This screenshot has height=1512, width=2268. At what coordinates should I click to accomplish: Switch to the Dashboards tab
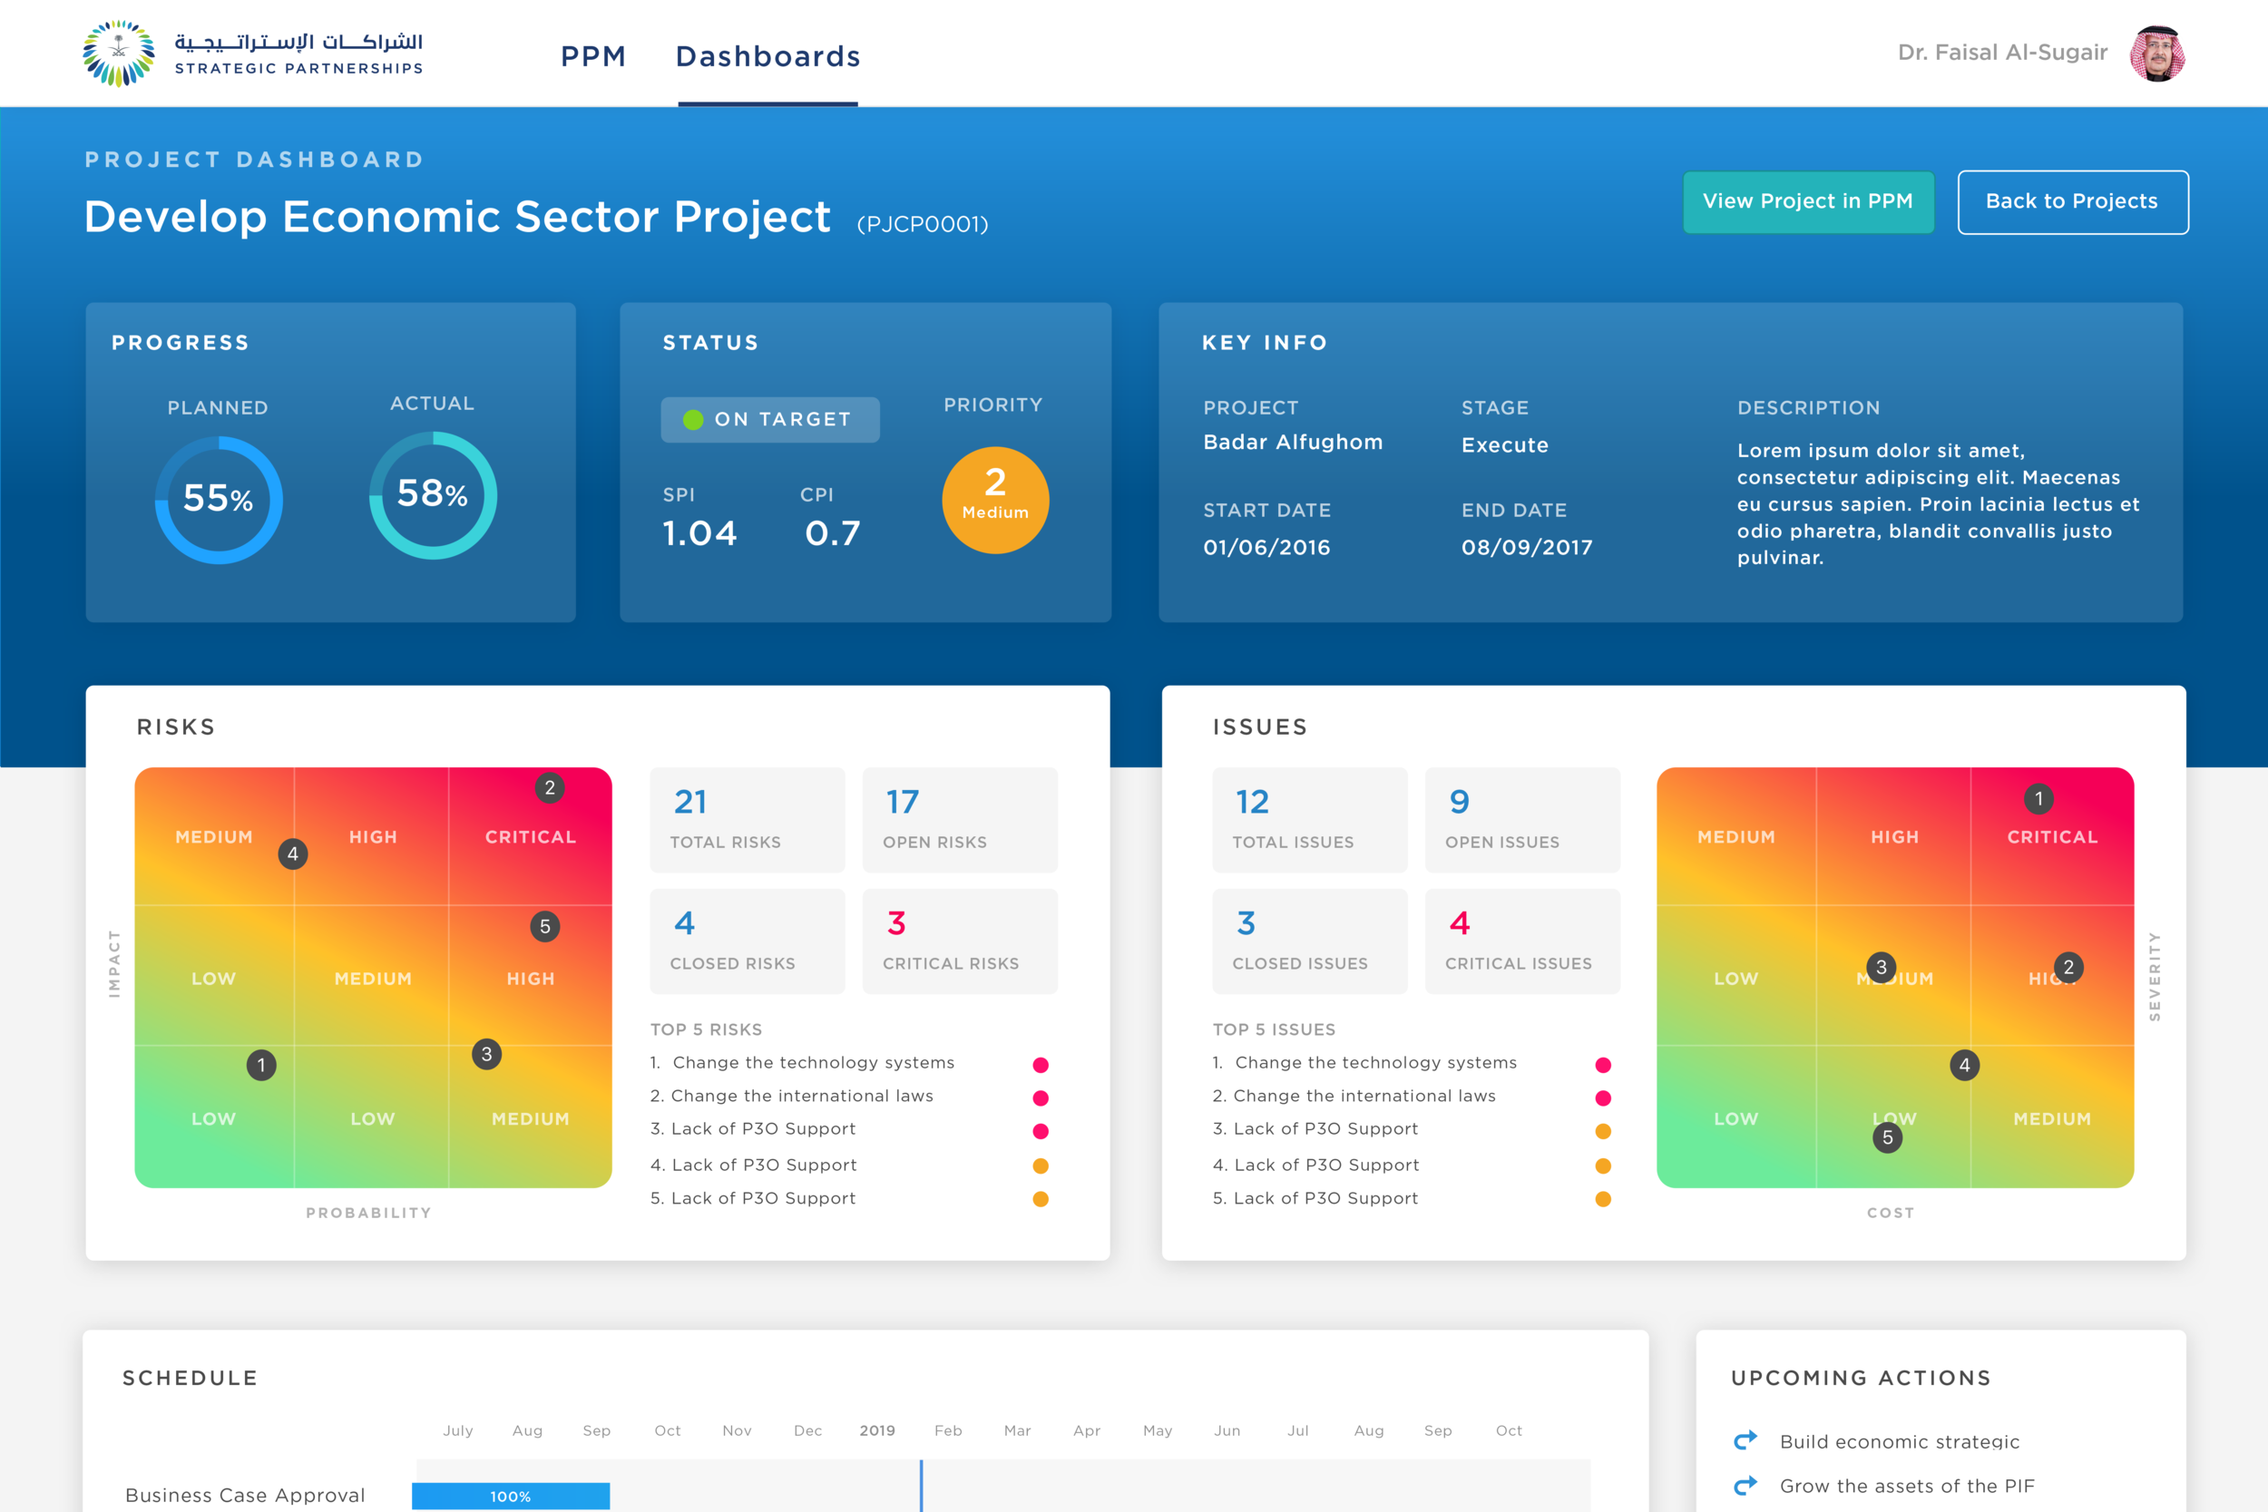[767, 56]
